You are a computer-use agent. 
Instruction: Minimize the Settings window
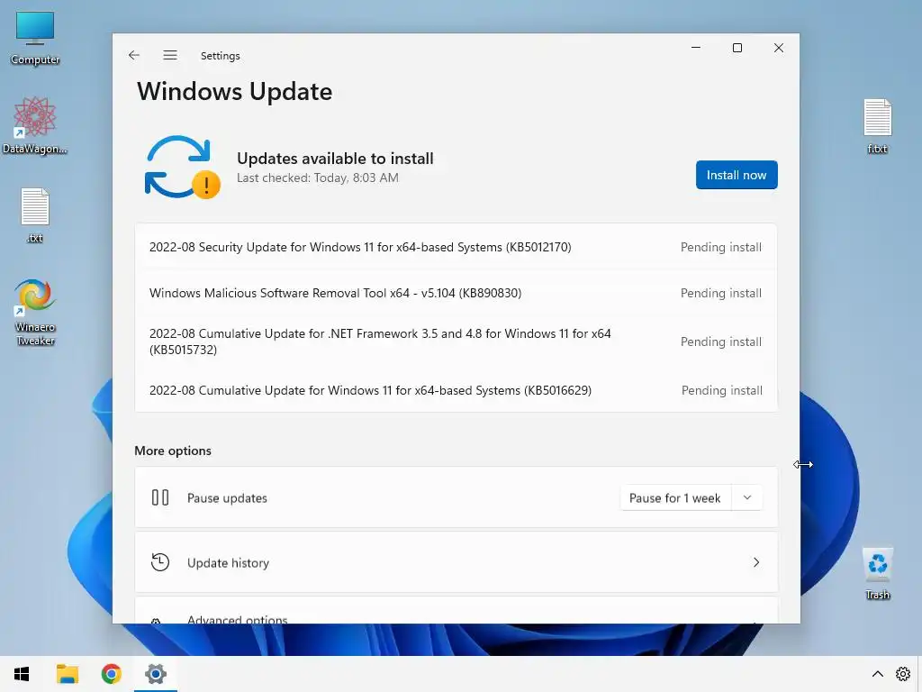point(696,48)
